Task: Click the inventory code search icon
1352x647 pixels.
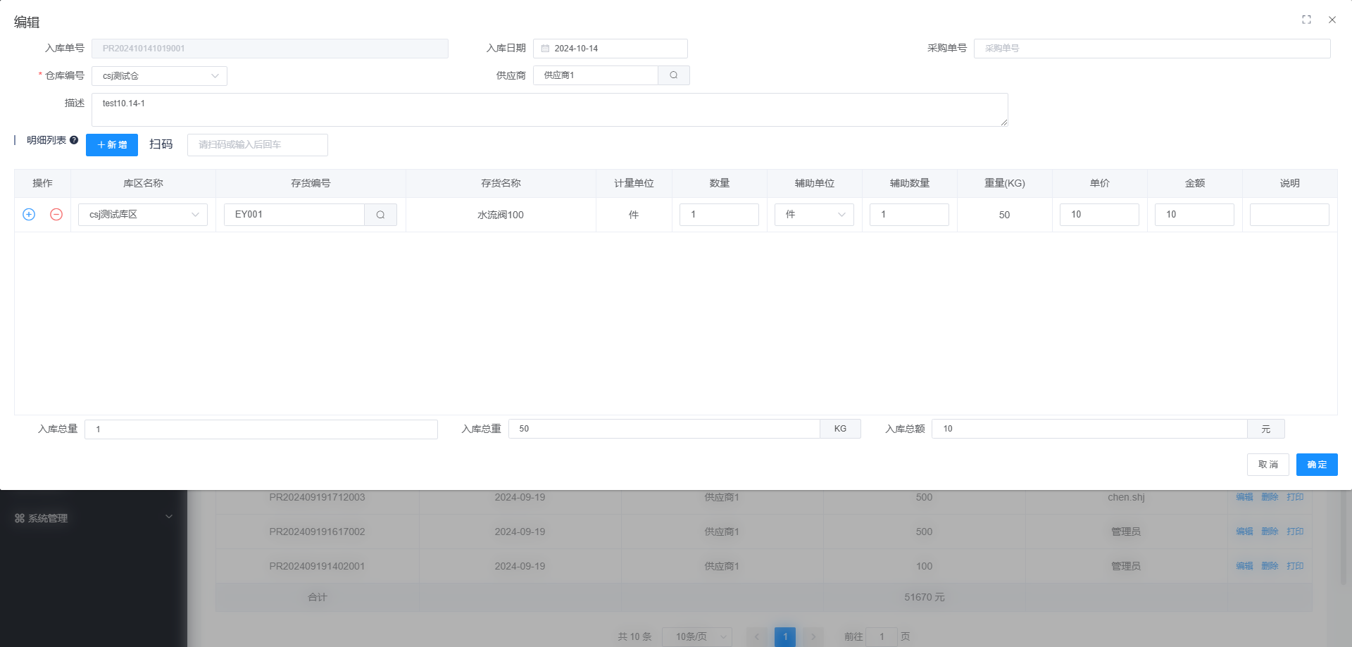Action: pos(380,215)
